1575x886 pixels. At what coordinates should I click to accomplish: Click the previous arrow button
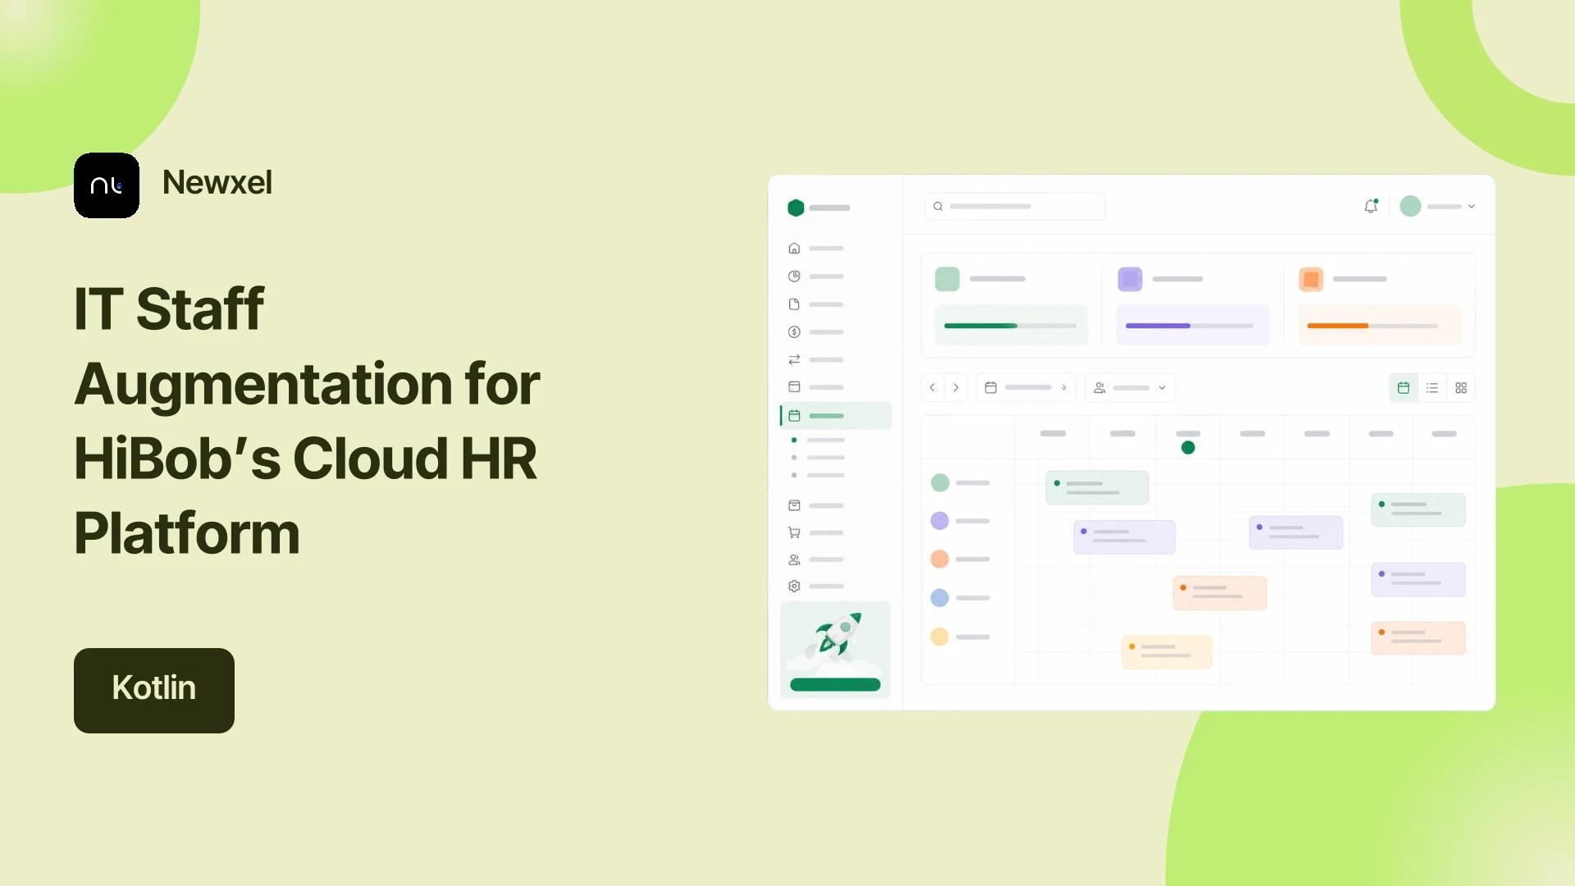(933, 387)
